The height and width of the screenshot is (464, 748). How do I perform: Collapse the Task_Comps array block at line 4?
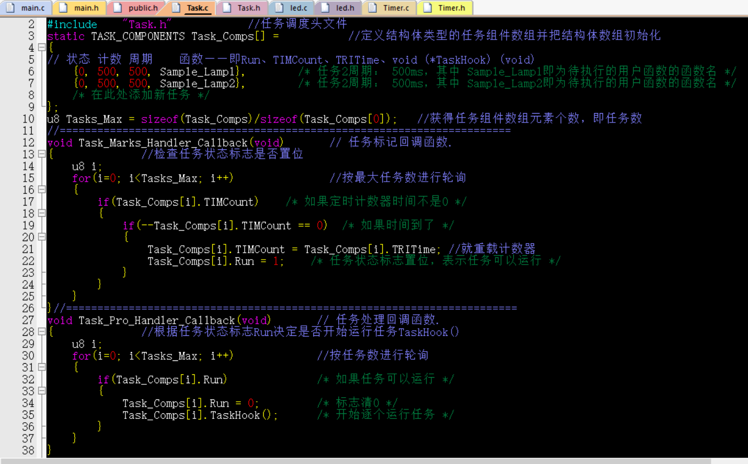pyautogui.click(x=42, y=48)
